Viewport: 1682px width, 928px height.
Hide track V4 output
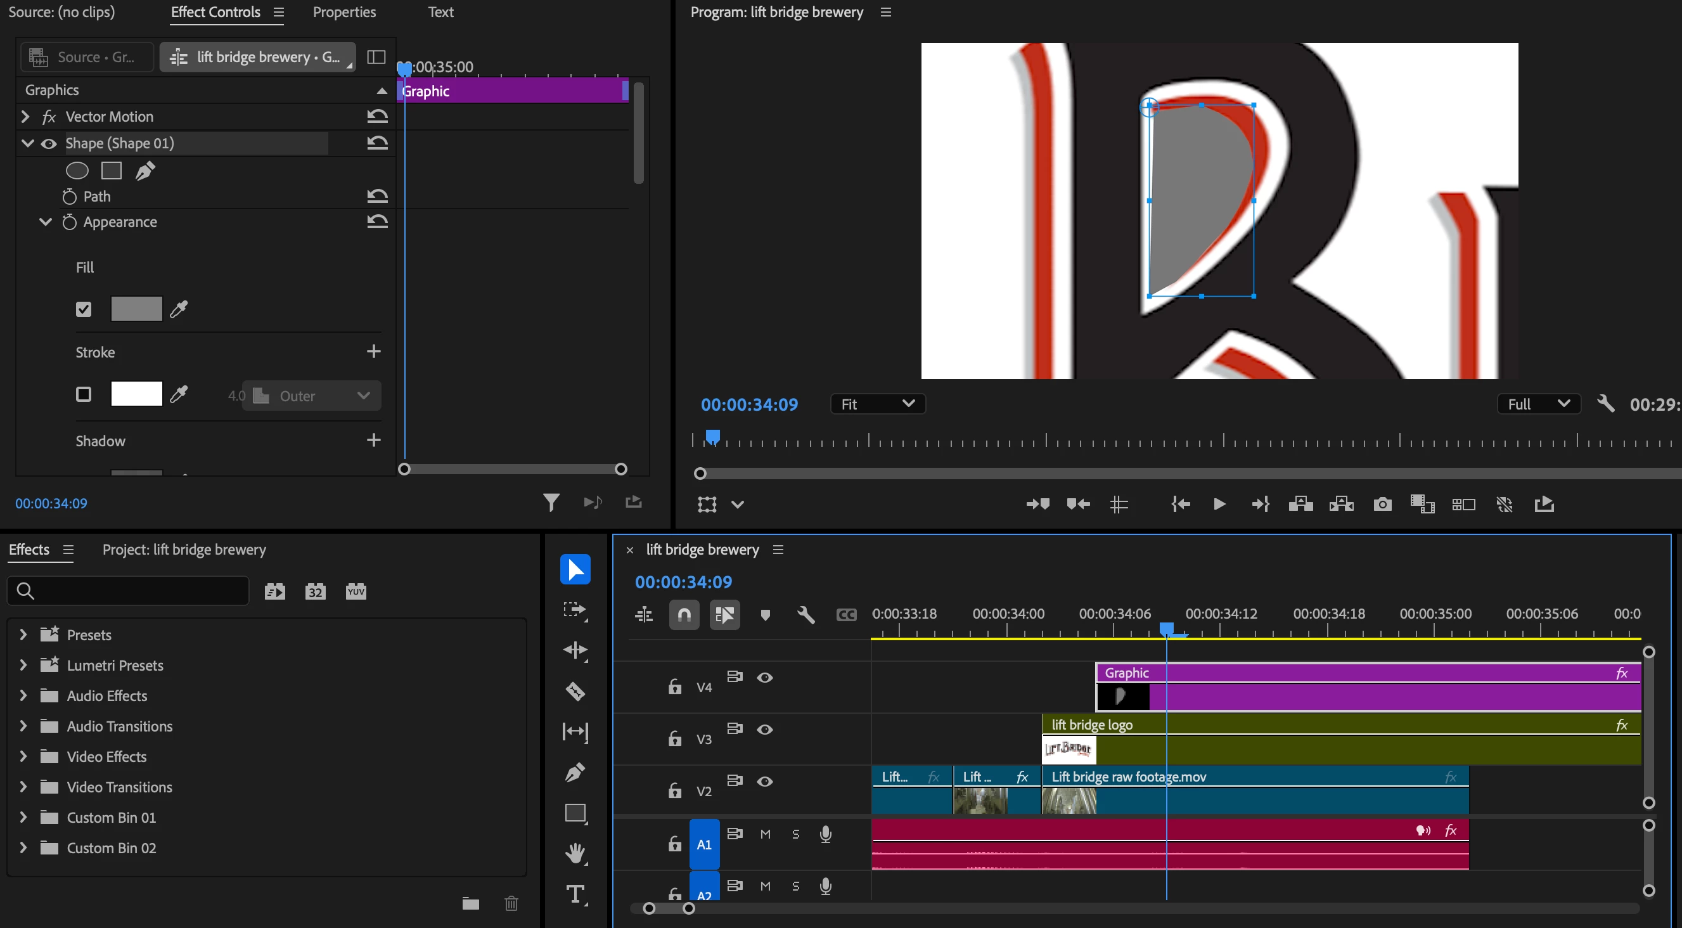764,677
